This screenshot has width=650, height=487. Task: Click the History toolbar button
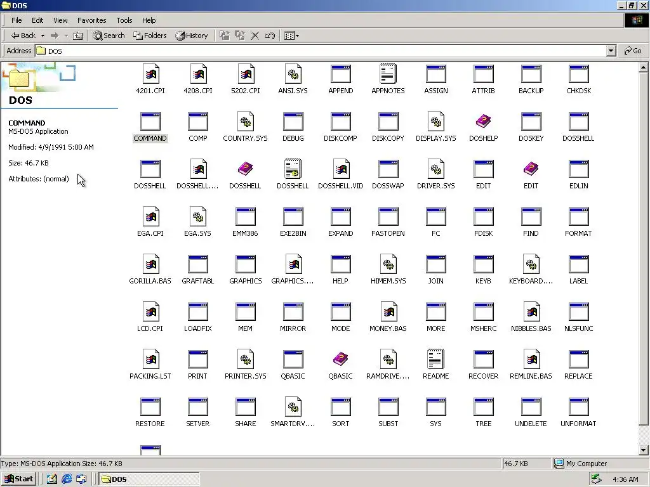(x=192, y=36)
